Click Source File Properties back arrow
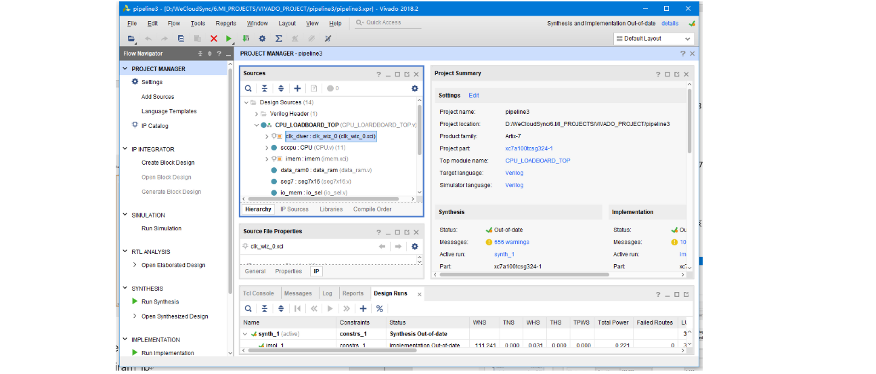 pos(382,247)
